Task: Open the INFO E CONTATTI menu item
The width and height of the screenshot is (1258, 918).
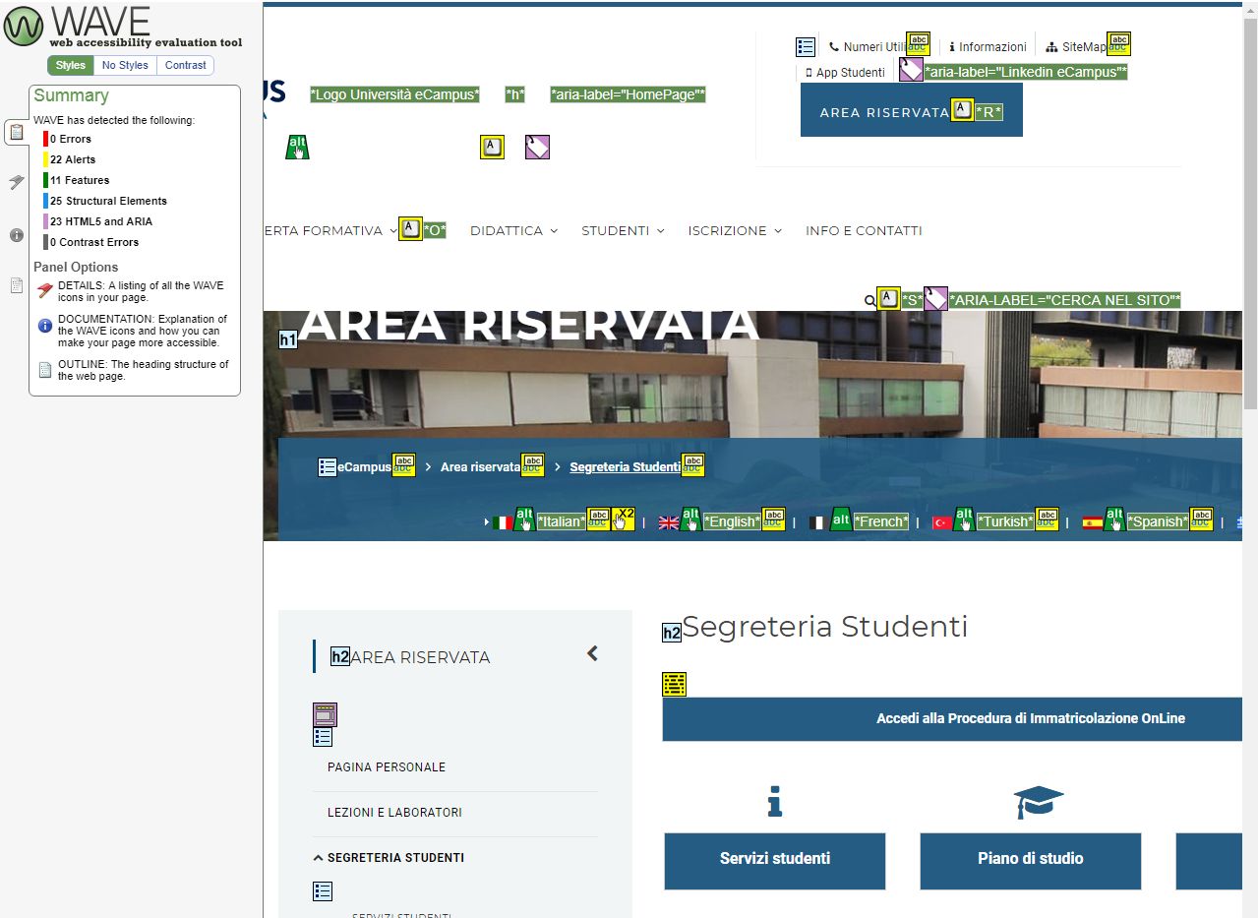Action: click(864, 230)
